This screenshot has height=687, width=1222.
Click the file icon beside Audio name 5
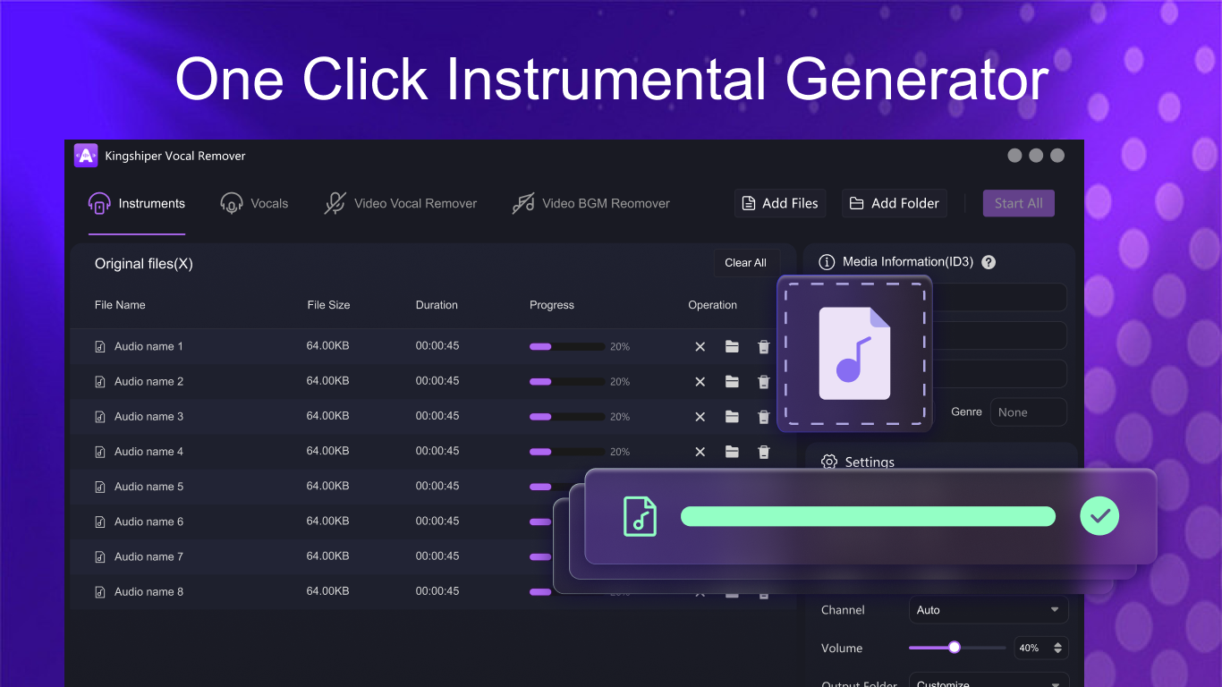100,487
